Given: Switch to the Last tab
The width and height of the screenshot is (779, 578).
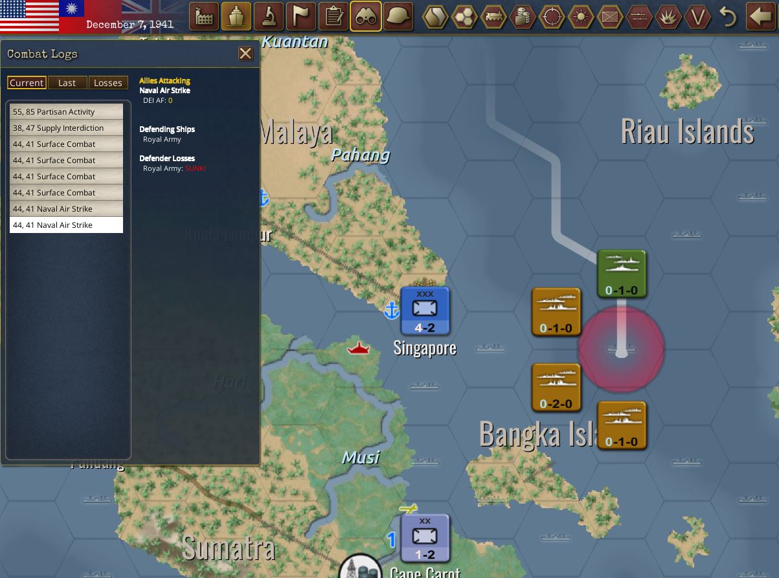Looking at the screenshot, I should pyautogui.click(x=67, y=83).
